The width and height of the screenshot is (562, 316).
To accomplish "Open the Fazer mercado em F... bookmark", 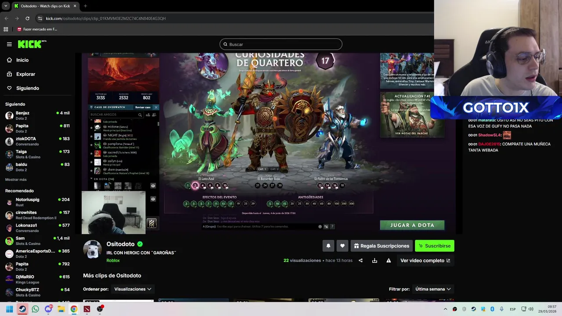I will pyautogui.click(x=37, y=29).
